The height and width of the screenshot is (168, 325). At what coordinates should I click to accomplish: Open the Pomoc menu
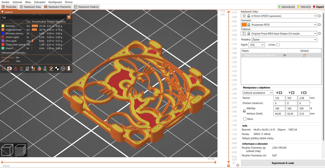click(x=69, y=2)
